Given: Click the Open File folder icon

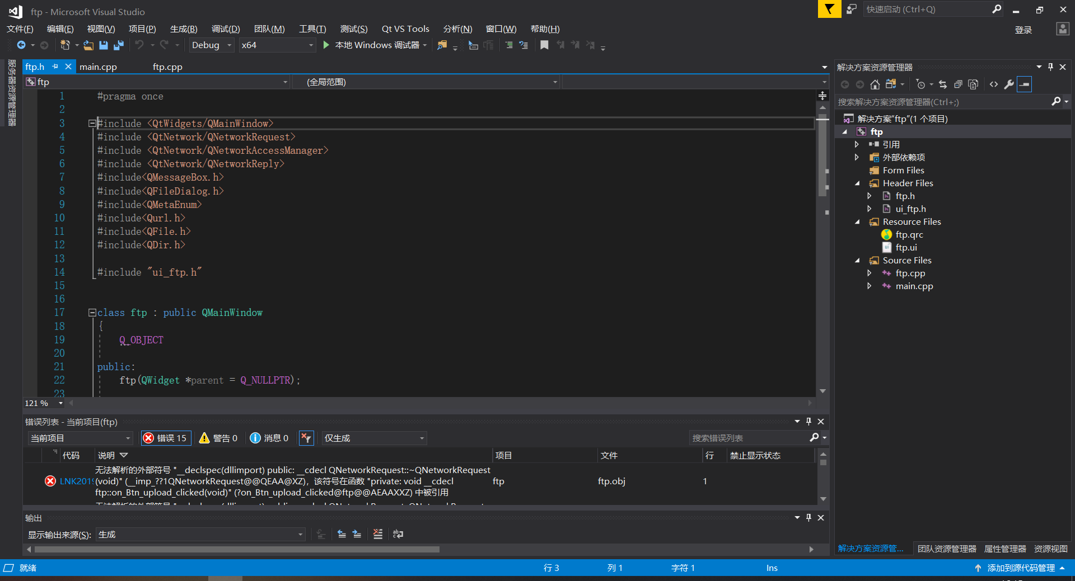Looking at the screenshot, I should 88,45.
